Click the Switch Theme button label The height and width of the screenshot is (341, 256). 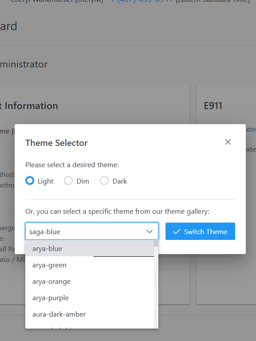click(206, 231)
